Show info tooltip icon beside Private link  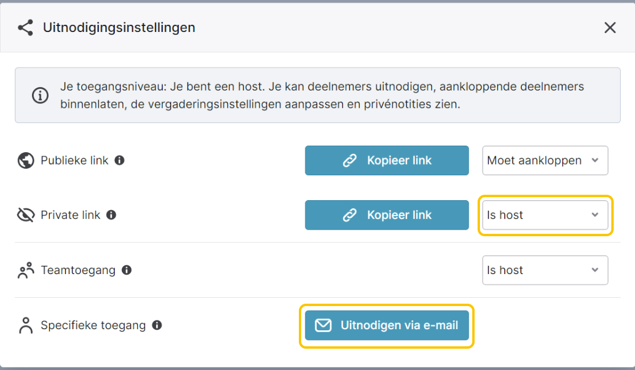click(111, 215)
